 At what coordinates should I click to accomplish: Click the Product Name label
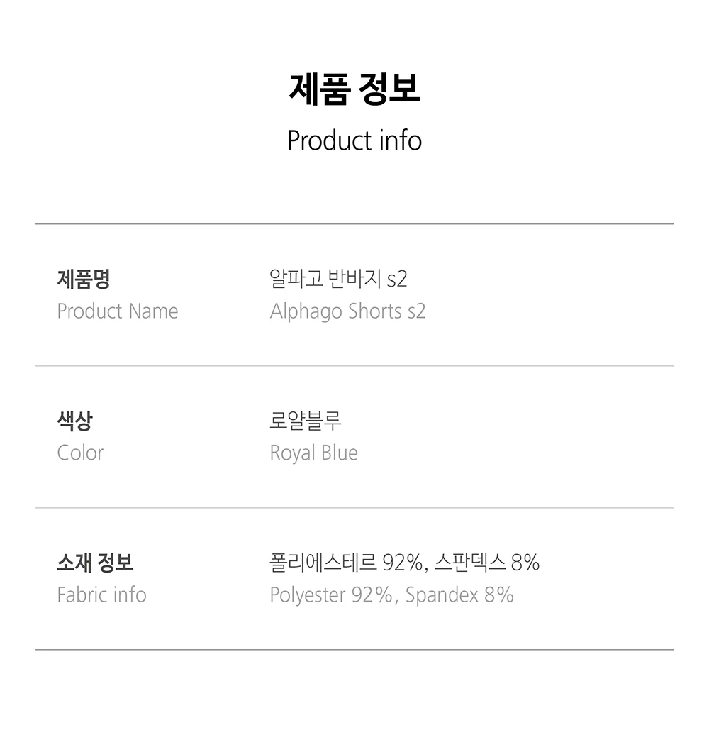[x=118, y=311]
